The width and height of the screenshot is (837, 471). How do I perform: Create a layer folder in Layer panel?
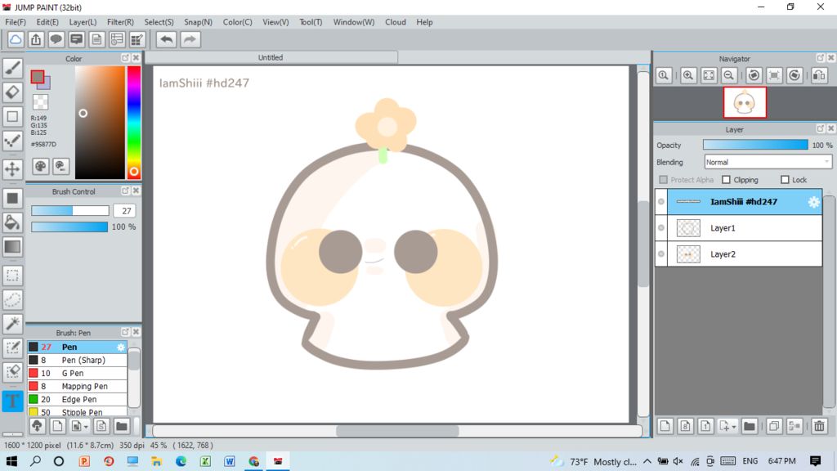[749, 426]
